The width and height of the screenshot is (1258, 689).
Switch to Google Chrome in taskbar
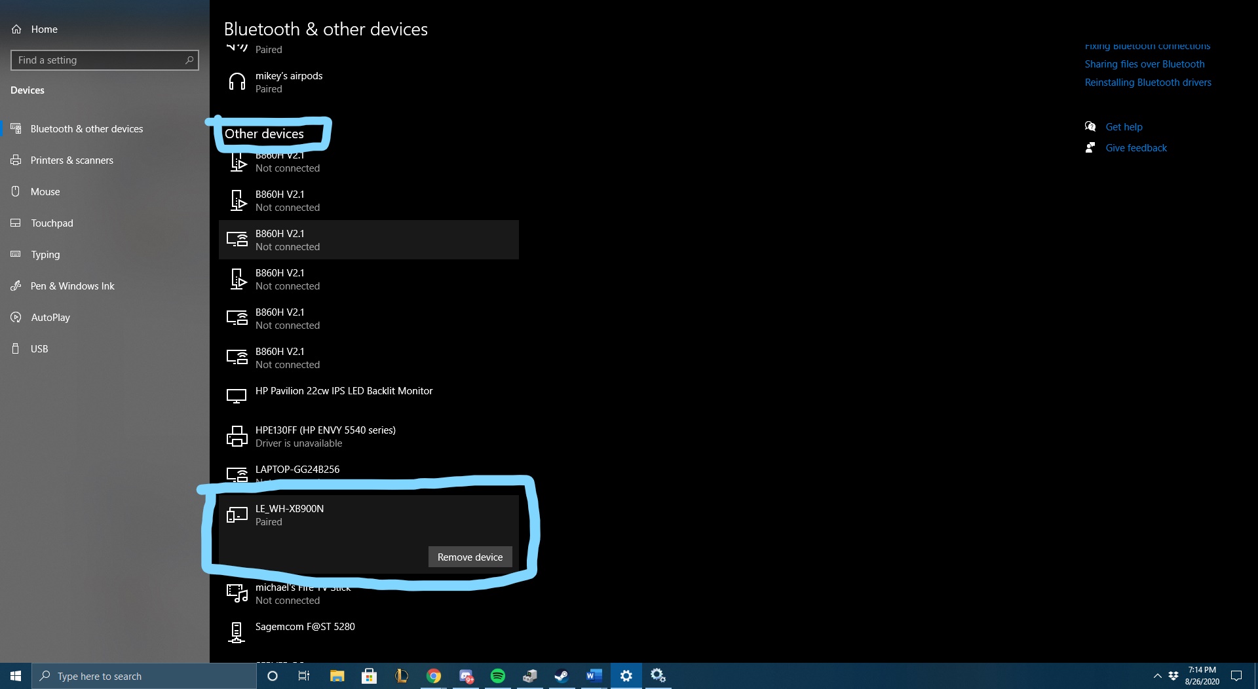pyautogui.click(x=434, y=676)
